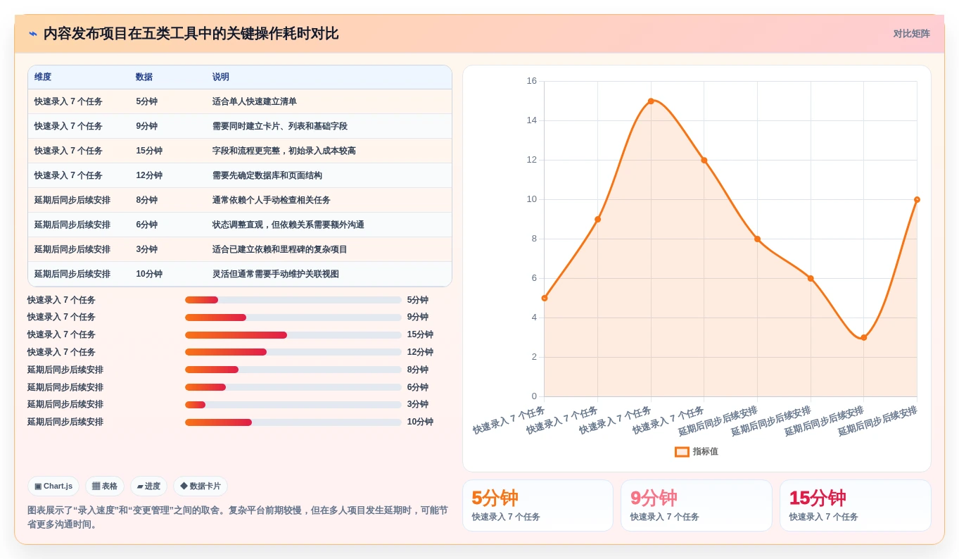
Task: Click the progress bar labeled 8分钟
Action: point(293,370)
